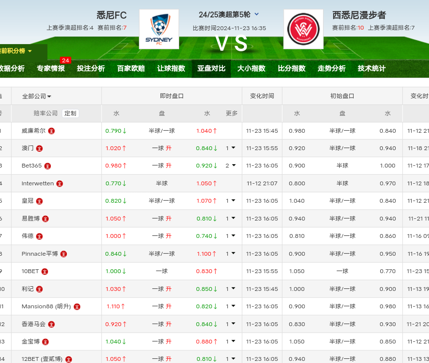This screenshot has height=363, width=429.
Task: Click the 香港马会 company name
Action: 33,324
